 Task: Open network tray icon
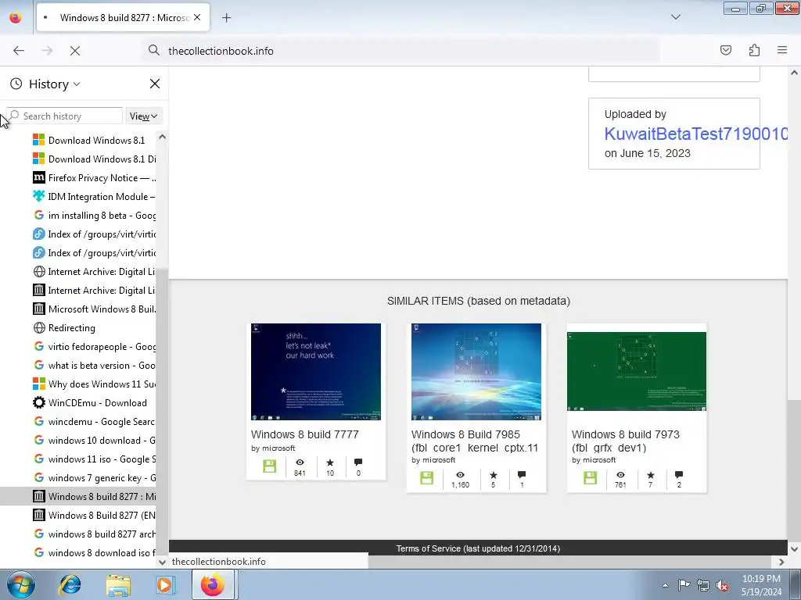click(x=703, y=585)
